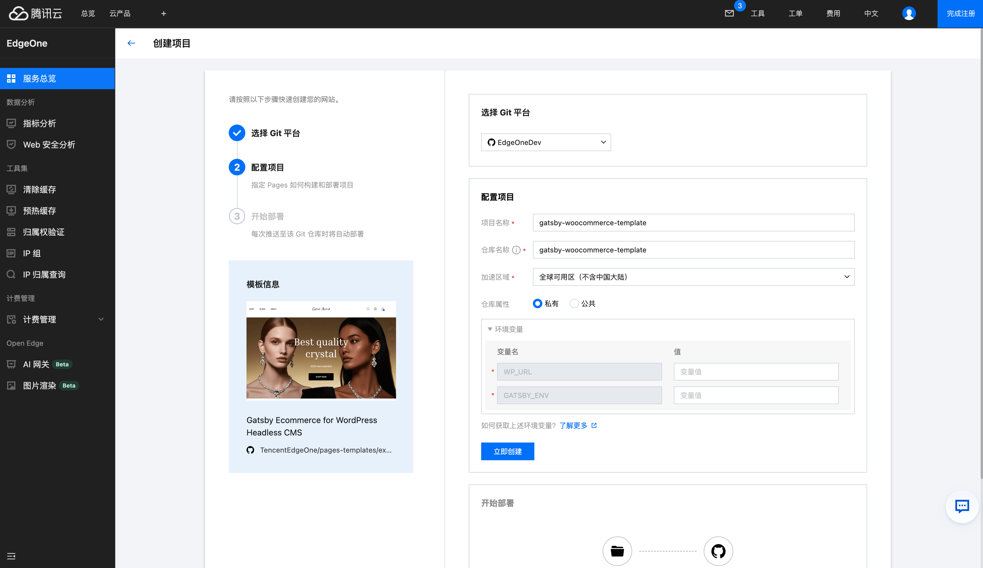The height and width of the screenshot is (568, 983).
Task: Select the 公共 repository radio button
Action: [x=574, y=303]
